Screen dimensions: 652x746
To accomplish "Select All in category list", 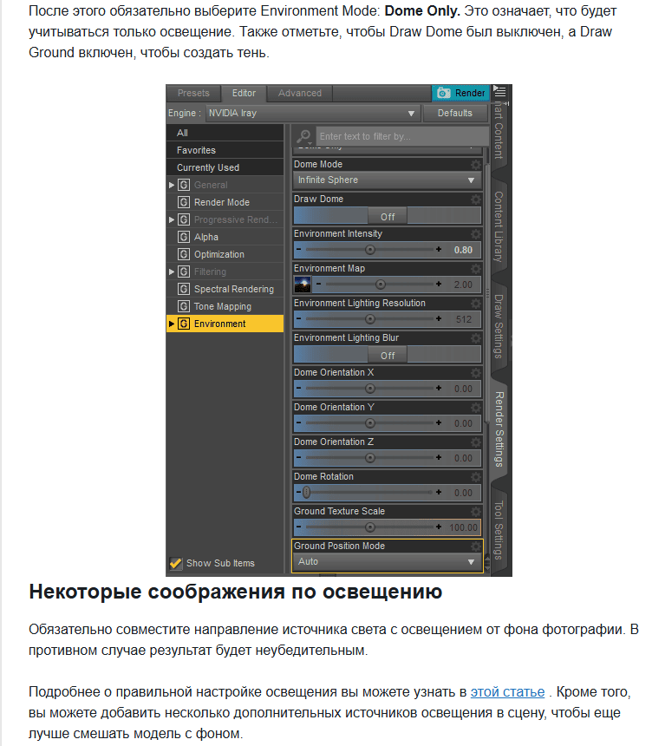I will [225, 133].
